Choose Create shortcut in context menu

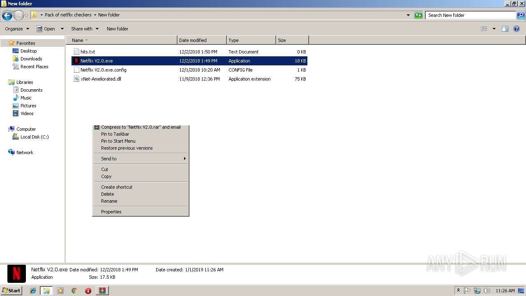pos(141,187)
